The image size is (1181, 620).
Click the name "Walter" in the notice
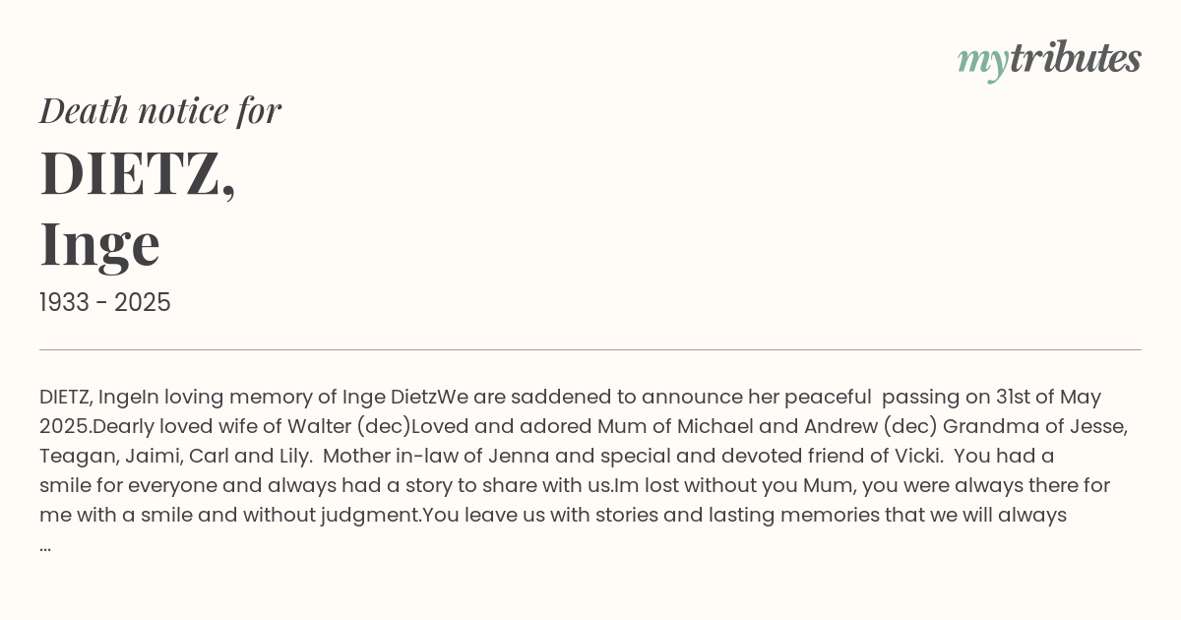pos(319,427)
